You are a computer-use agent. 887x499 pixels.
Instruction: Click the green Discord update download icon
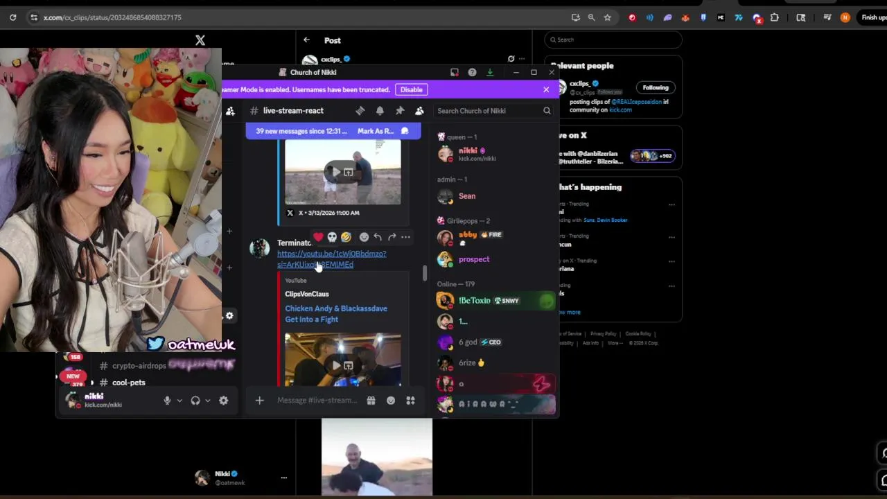[x=490, y=72]
